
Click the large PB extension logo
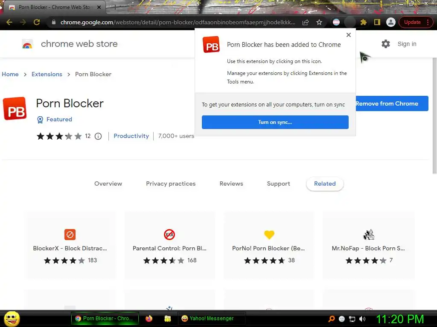click(x=15, y=109)
